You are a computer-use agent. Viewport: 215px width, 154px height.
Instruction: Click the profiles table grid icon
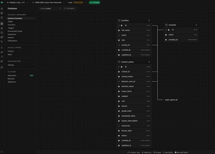pyautogui.click(x=119, y=20)
